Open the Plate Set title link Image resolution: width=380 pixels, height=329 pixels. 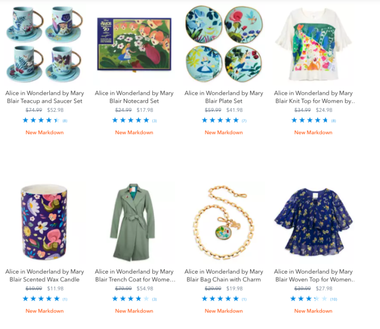coord(224,97)
